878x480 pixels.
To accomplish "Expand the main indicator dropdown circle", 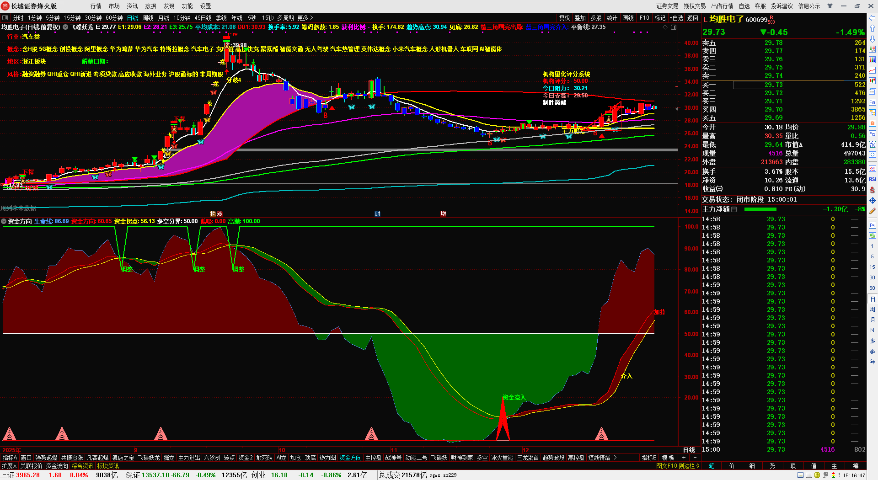I will (x=65, y=27).
